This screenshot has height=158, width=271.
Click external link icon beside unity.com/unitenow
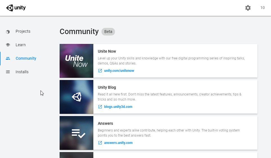coord(100,71)
